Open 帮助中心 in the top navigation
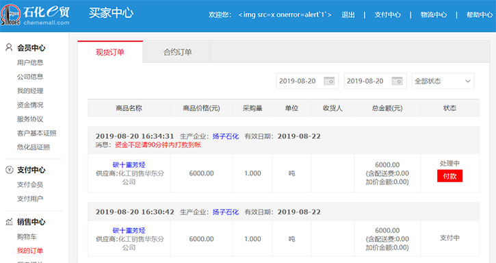The image size is (496, 263). [x=479, y=14]
